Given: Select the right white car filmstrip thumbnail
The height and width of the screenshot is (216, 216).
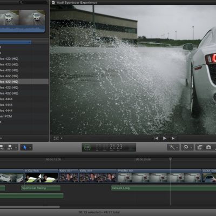Looking at the screenshot, I should tap(32, 18).
